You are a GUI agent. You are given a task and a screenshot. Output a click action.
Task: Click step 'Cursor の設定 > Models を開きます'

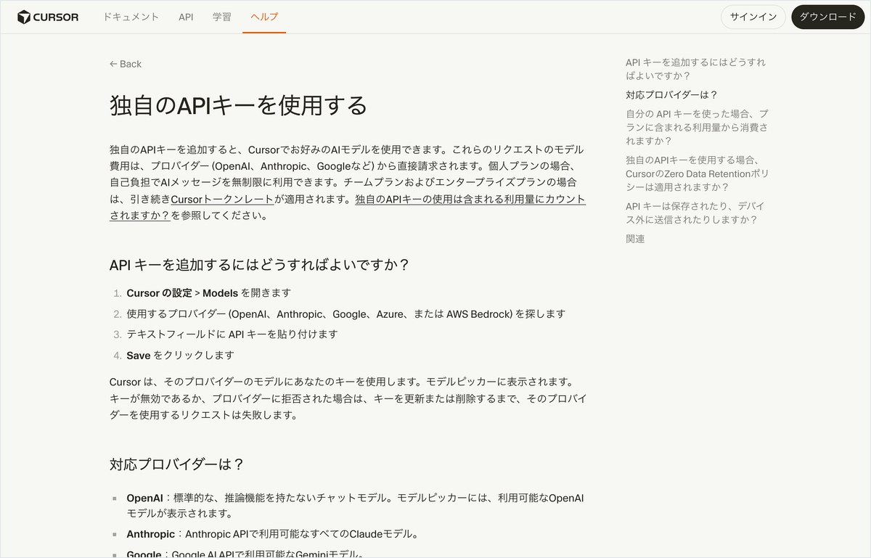click(209, 293)
